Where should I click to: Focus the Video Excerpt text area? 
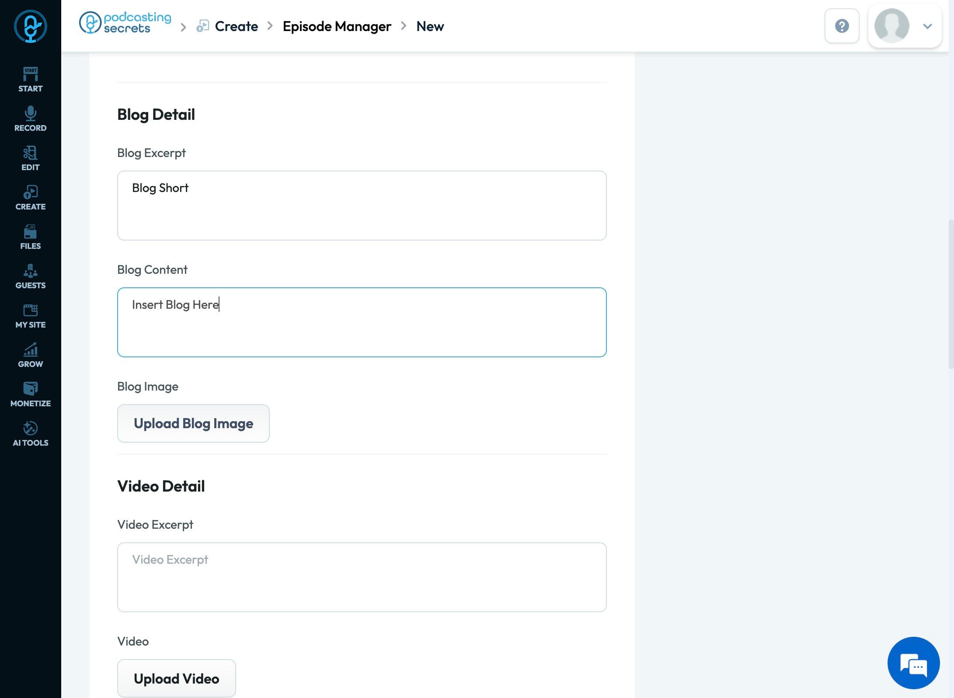point(362,577)
